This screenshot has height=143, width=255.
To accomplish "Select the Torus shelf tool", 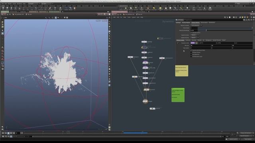I will point(16,8).
